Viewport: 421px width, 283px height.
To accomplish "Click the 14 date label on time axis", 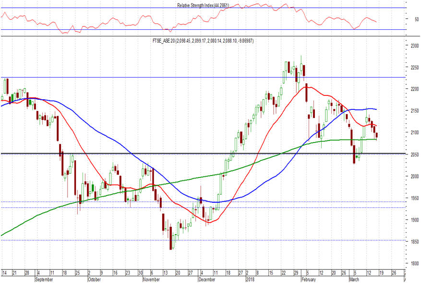I will pos(5,273).
